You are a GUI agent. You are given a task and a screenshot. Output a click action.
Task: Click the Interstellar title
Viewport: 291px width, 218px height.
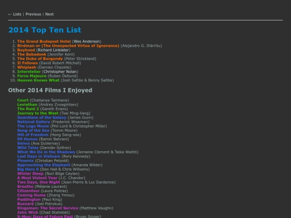(x=29, y=72)
